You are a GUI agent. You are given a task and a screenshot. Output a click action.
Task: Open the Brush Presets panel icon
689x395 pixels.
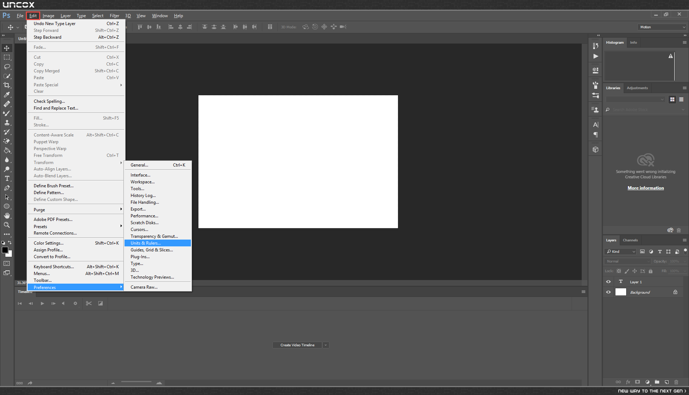pyautogui.click(x=596, y=96)
